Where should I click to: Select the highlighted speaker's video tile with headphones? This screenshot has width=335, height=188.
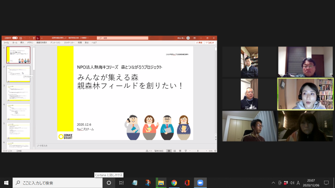pos(305,94)
